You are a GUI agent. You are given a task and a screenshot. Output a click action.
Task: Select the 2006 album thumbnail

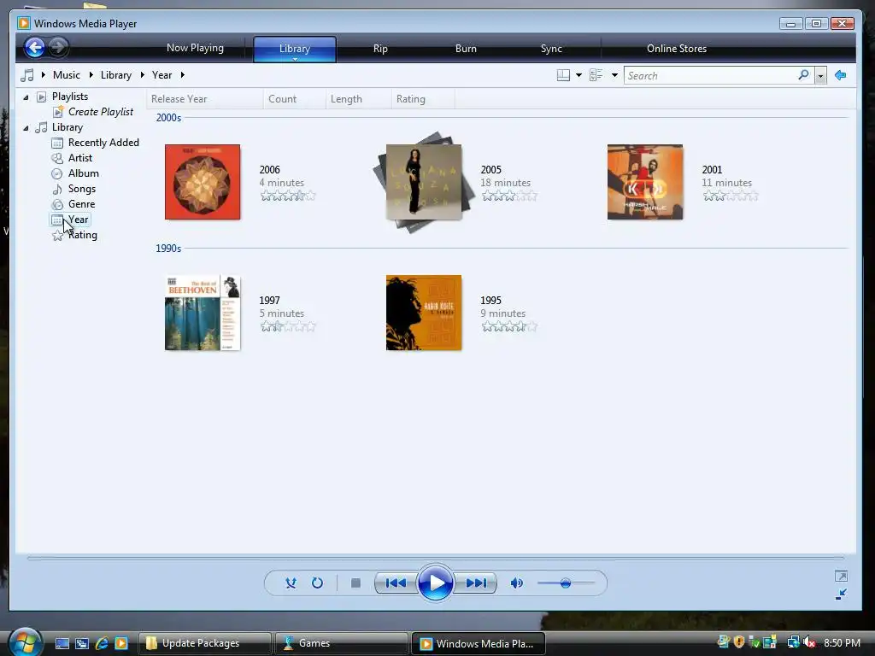[203, 182]
